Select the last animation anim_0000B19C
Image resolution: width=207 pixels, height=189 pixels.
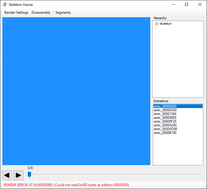point(165,133)
